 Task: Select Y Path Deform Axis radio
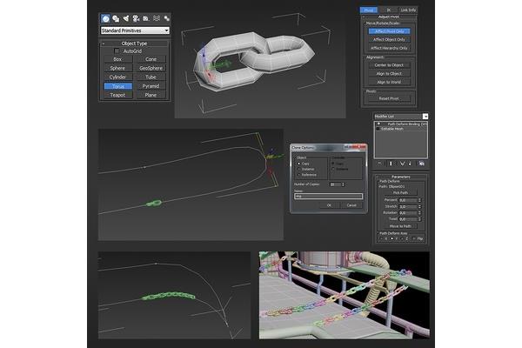[391, 238]
